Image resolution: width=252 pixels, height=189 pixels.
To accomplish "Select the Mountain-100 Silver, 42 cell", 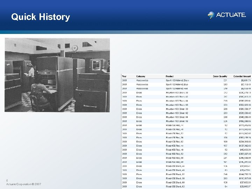I will (x=177, y=113).
